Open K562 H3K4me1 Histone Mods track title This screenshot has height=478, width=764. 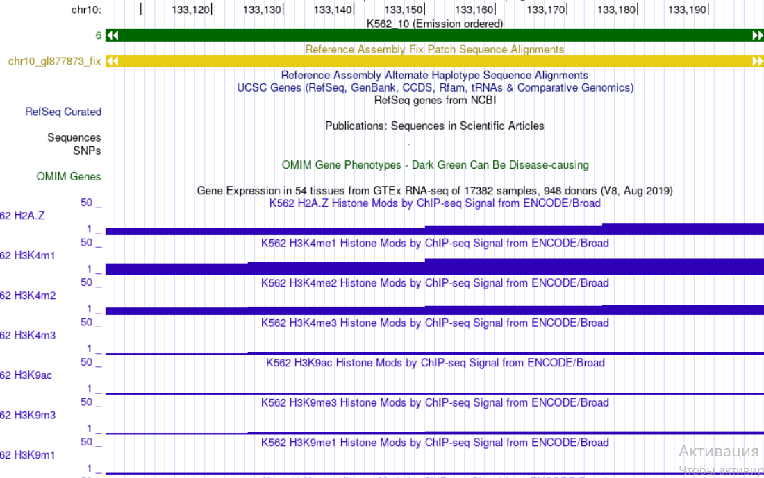coord(435,243)
